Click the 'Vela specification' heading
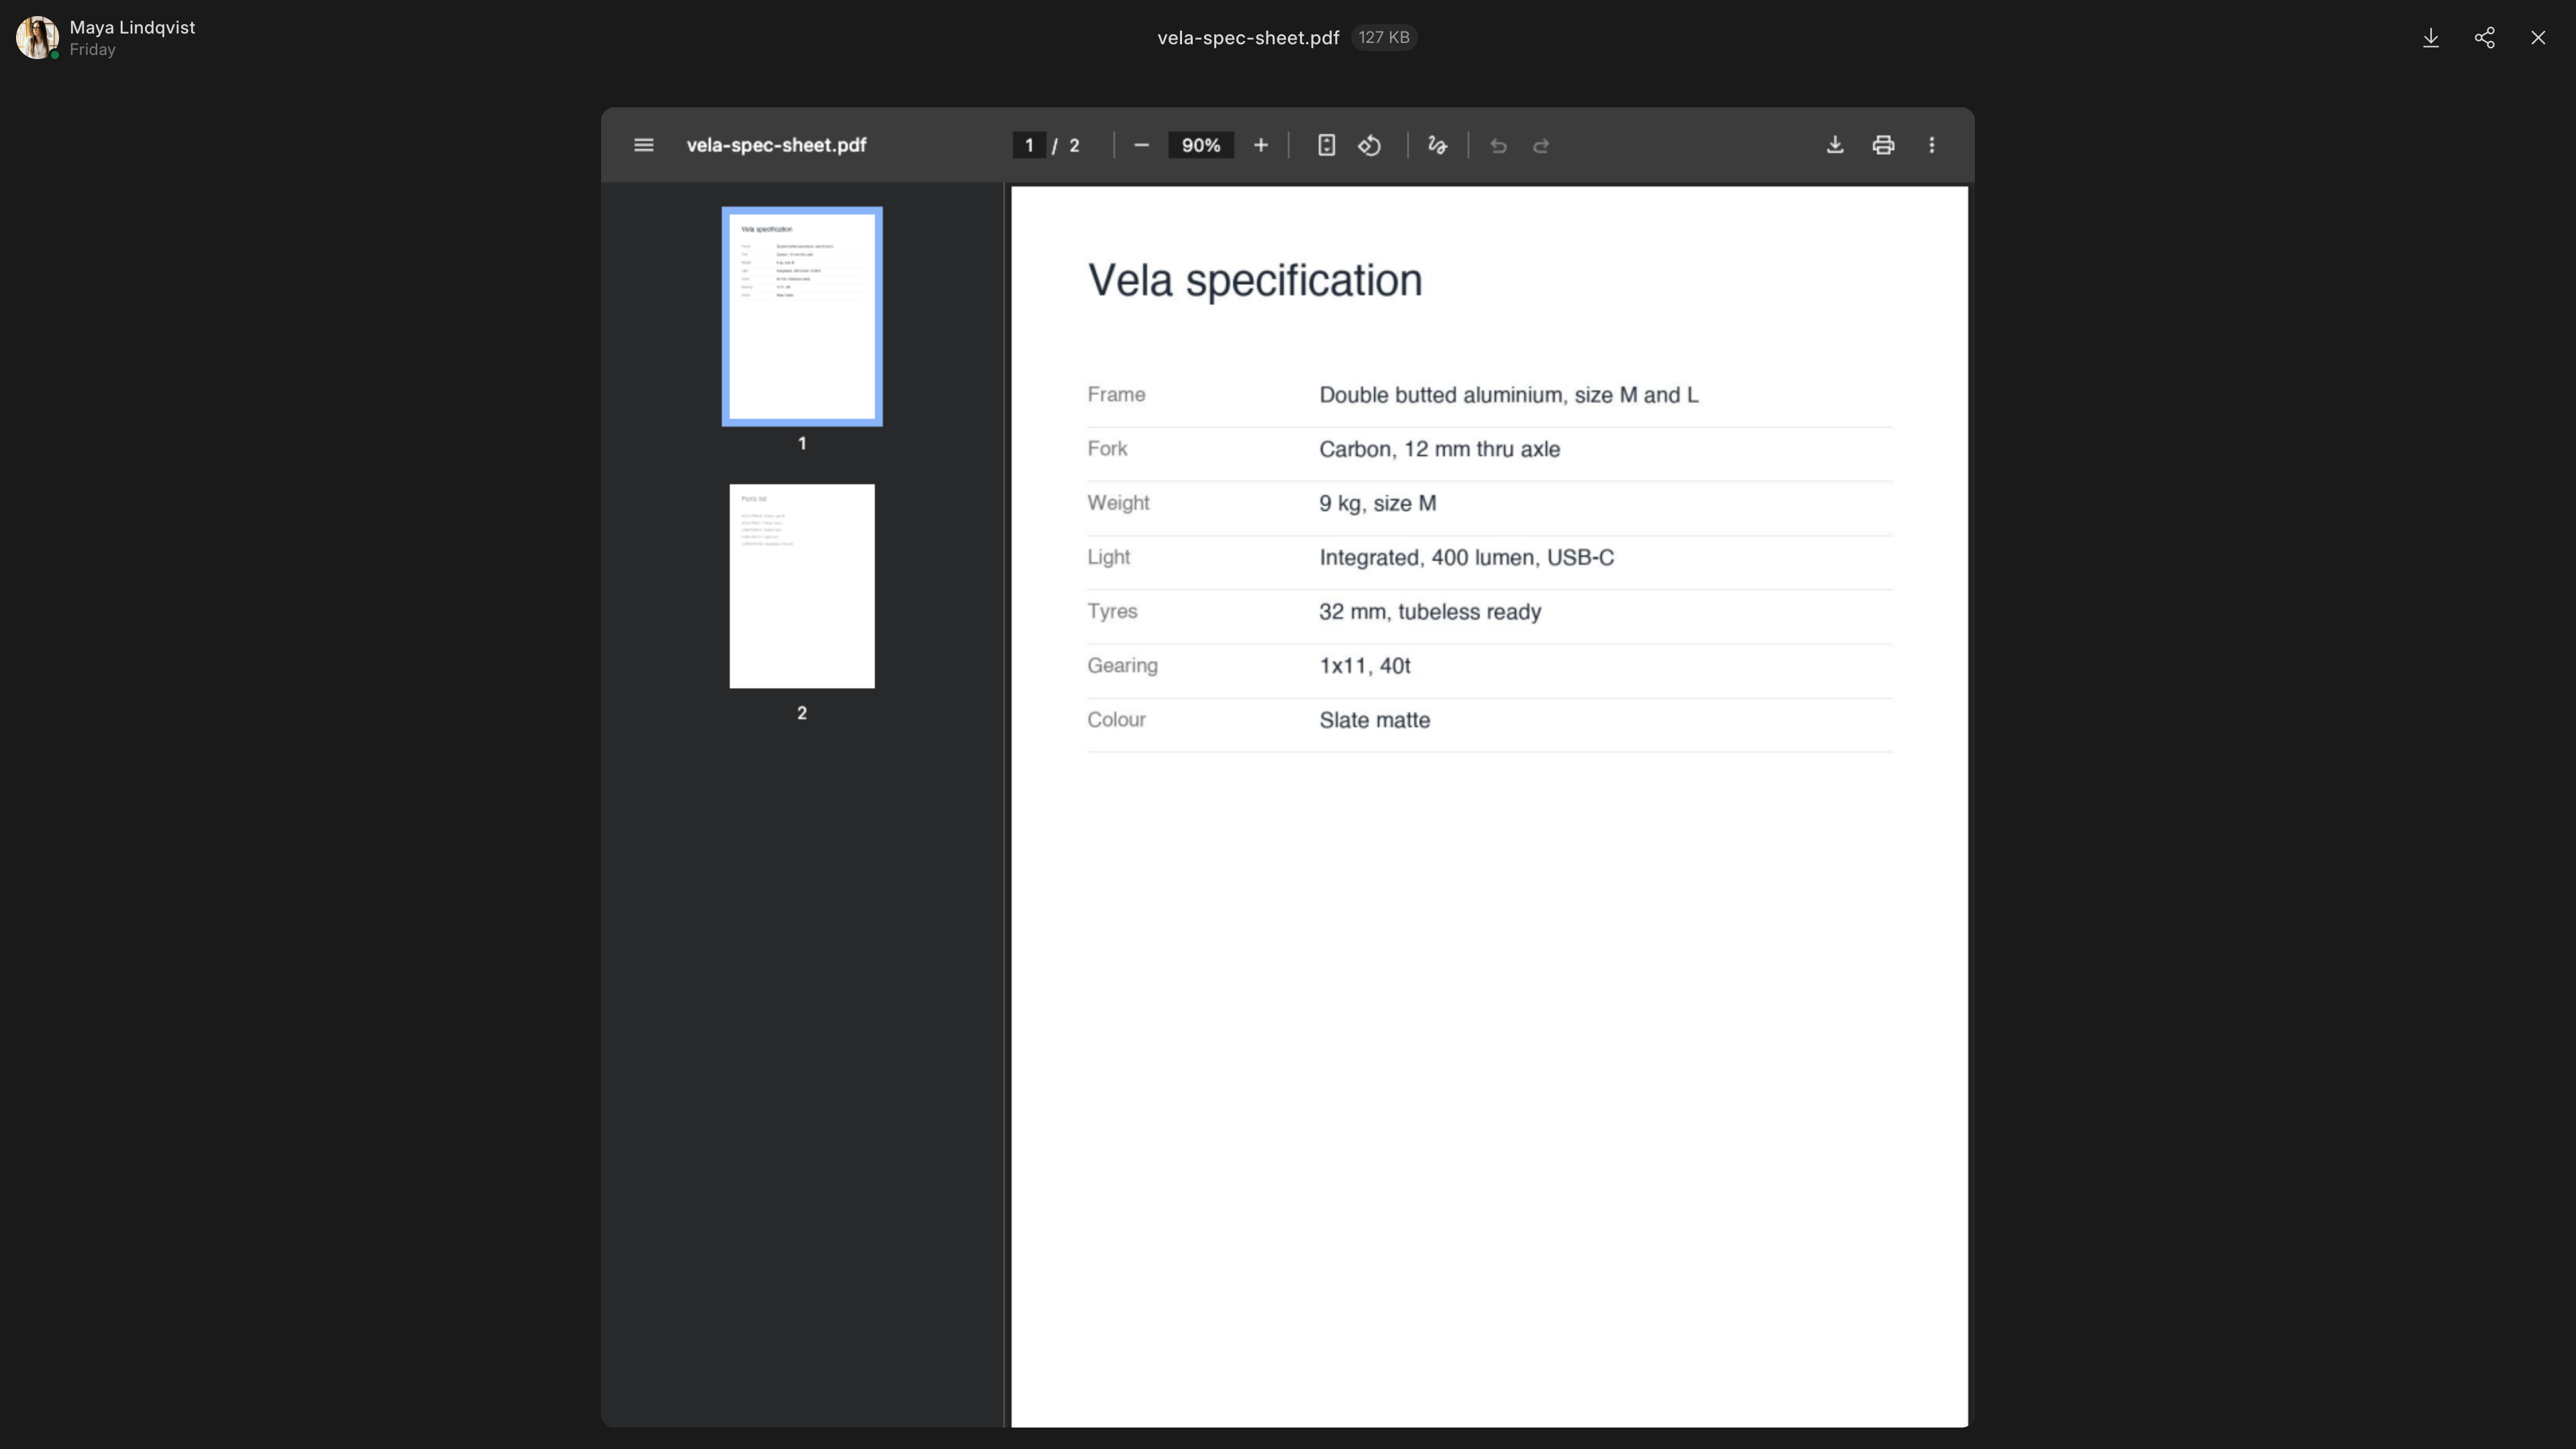This screenshot has height=1449, width=2576. coord(1255,281)
